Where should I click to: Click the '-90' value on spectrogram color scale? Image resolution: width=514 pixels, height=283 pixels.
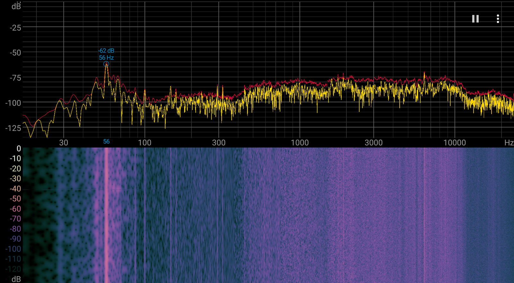coord(15,239)
